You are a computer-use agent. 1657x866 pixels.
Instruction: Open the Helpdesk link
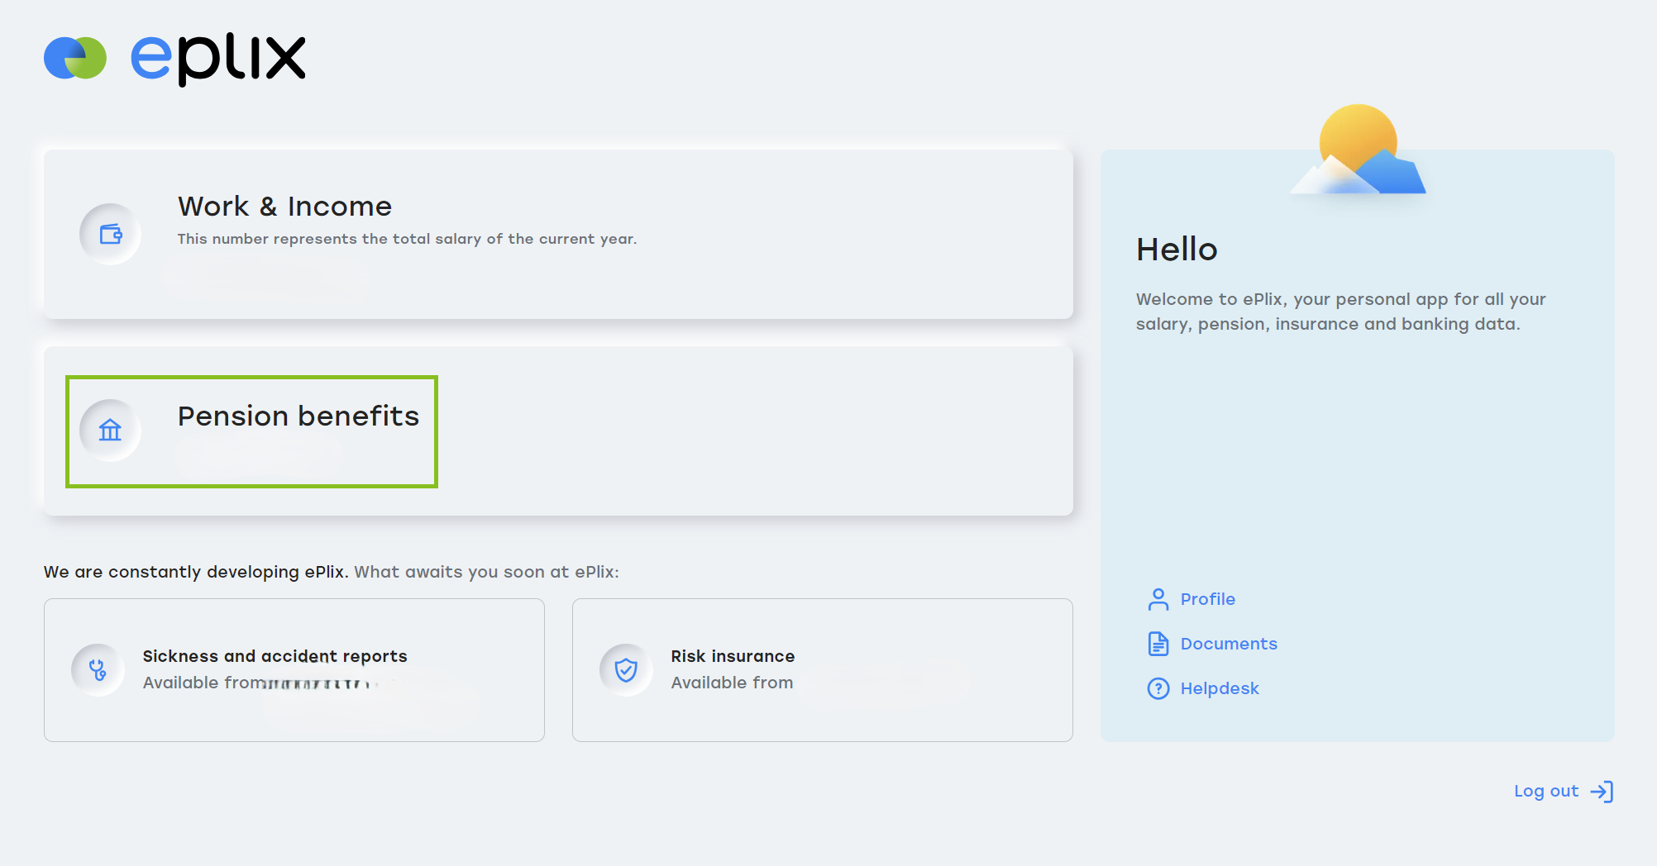click(1219, 688)
